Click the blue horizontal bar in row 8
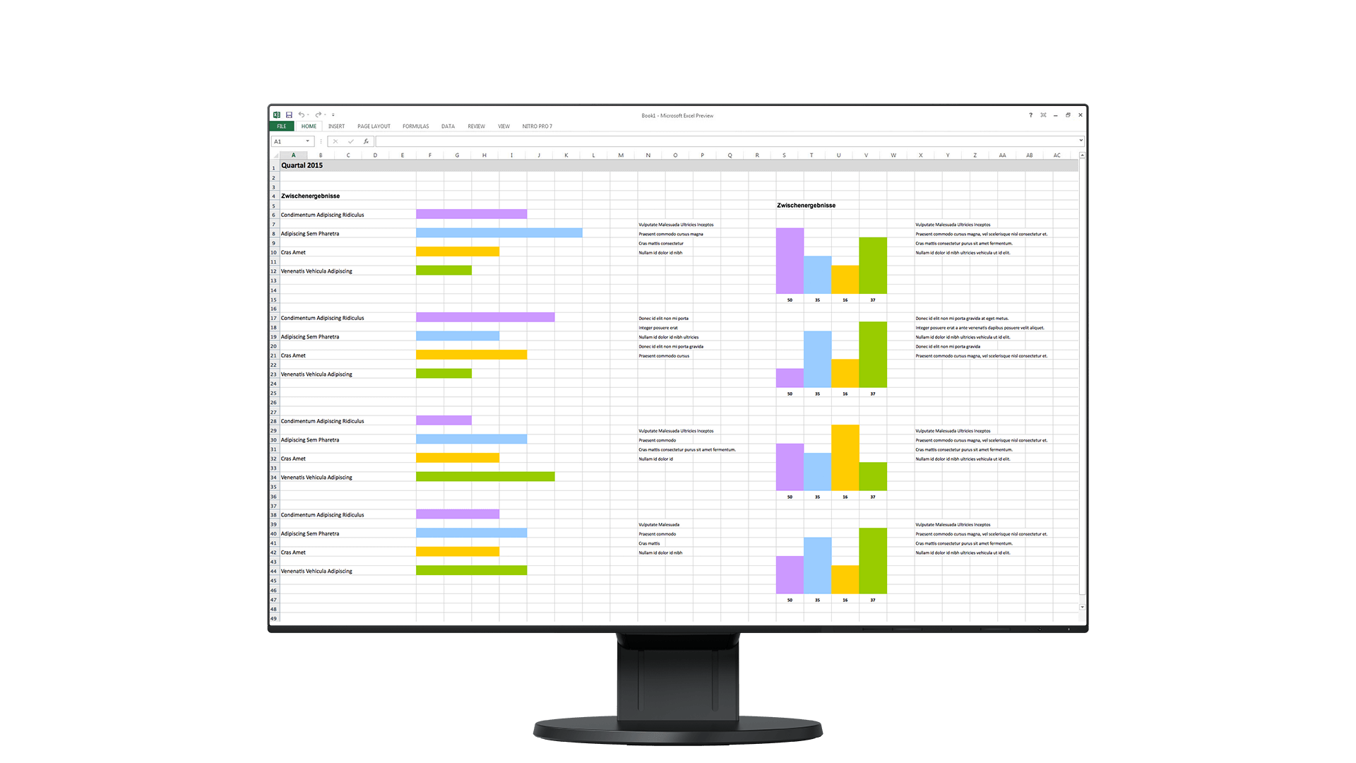 tap(499, 232)
